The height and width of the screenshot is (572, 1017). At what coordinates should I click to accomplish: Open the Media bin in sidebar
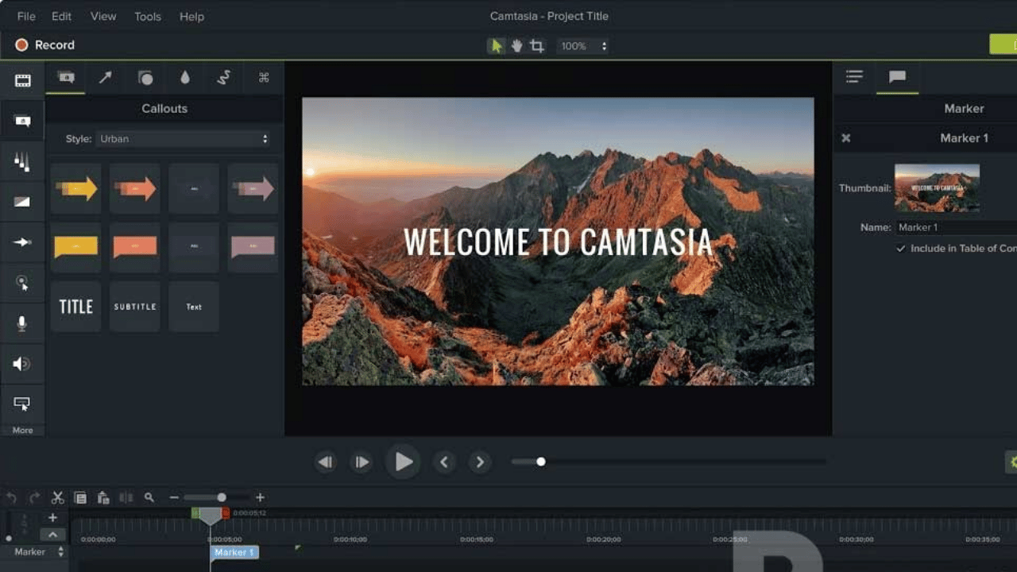tap(22, 80)
